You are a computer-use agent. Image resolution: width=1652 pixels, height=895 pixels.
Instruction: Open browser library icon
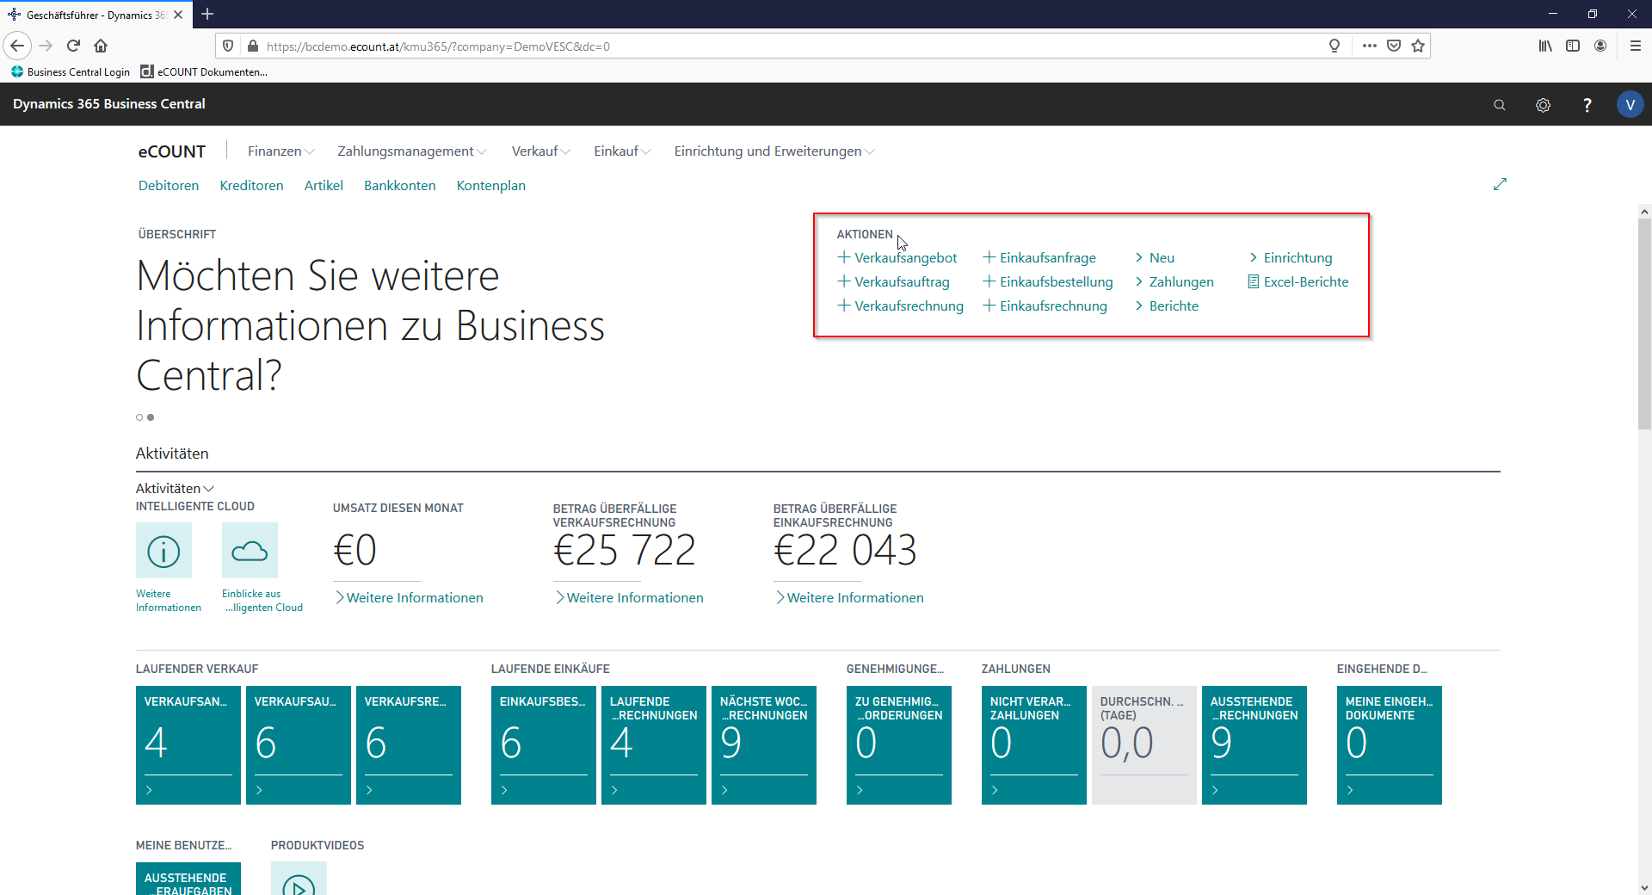pos(1545,46)
